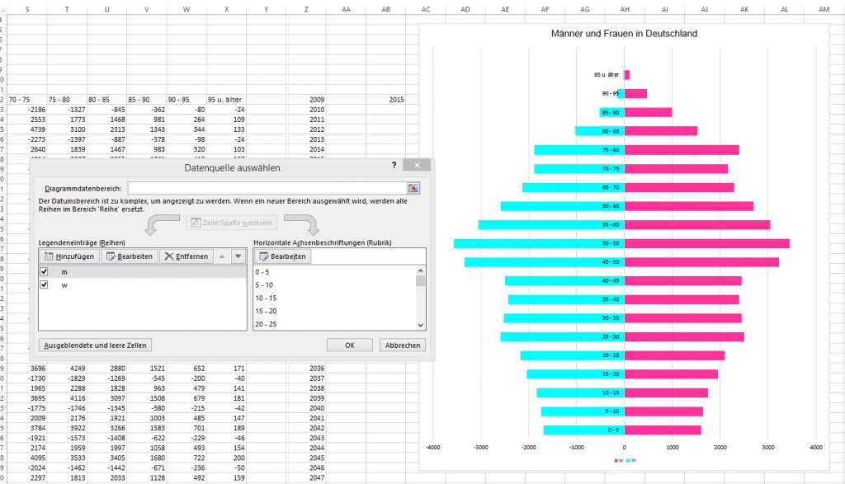Click the help question mark in the dialog
Image resolution: width=845 pixels, height=484 pixels.
pos(394,165)
